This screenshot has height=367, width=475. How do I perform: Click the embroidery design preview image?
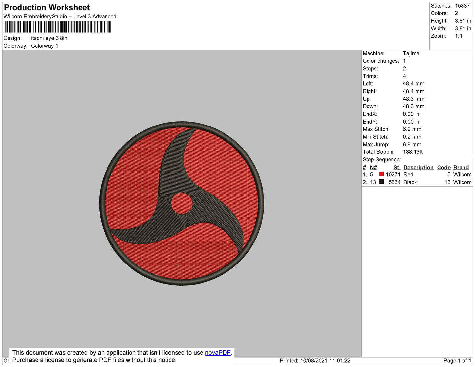[182, 203]
